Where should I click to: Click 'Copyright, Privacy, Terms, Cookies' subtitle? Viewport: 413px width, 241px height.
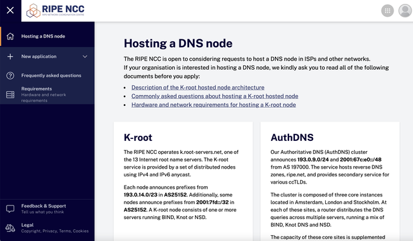point(55,231)
